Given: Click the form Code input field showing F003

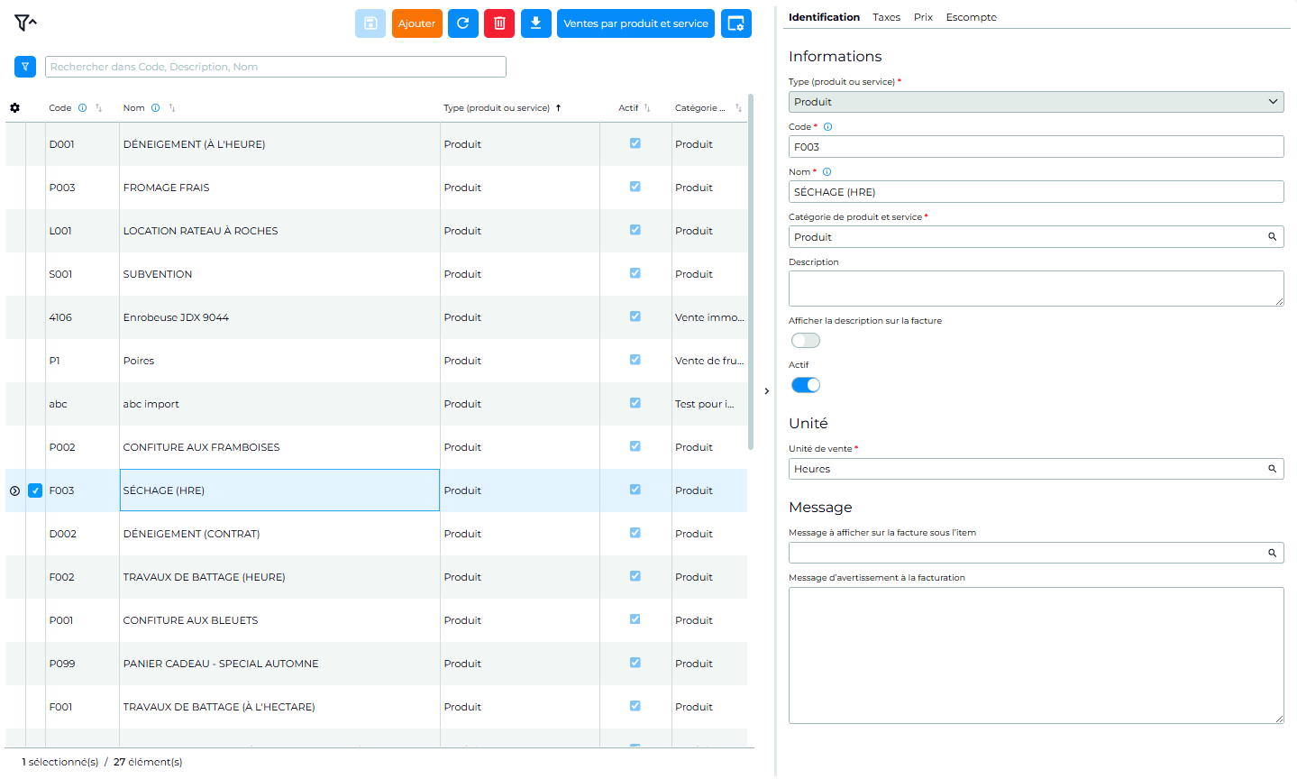Looking at the screenshot, I should 1037,147.
